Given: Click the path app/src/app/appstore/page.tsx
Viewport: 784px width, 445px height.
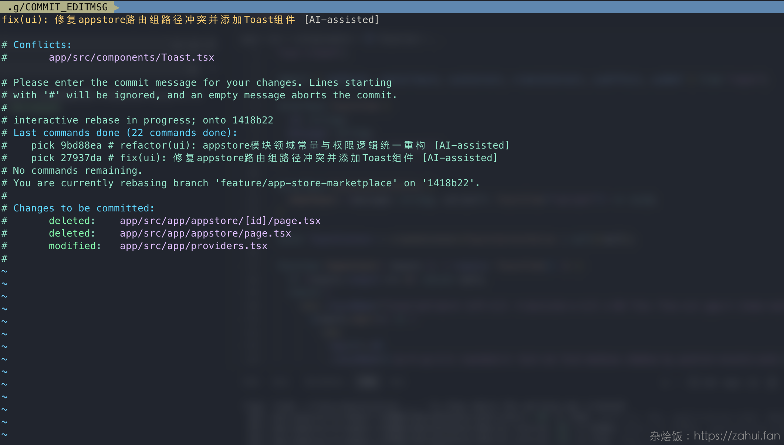Looking at the screenshot, I should [205, 233].
